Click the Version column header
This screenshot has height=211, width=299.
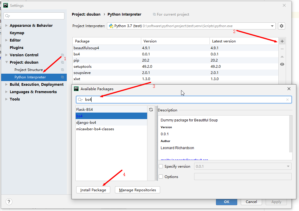pos(175,41)
